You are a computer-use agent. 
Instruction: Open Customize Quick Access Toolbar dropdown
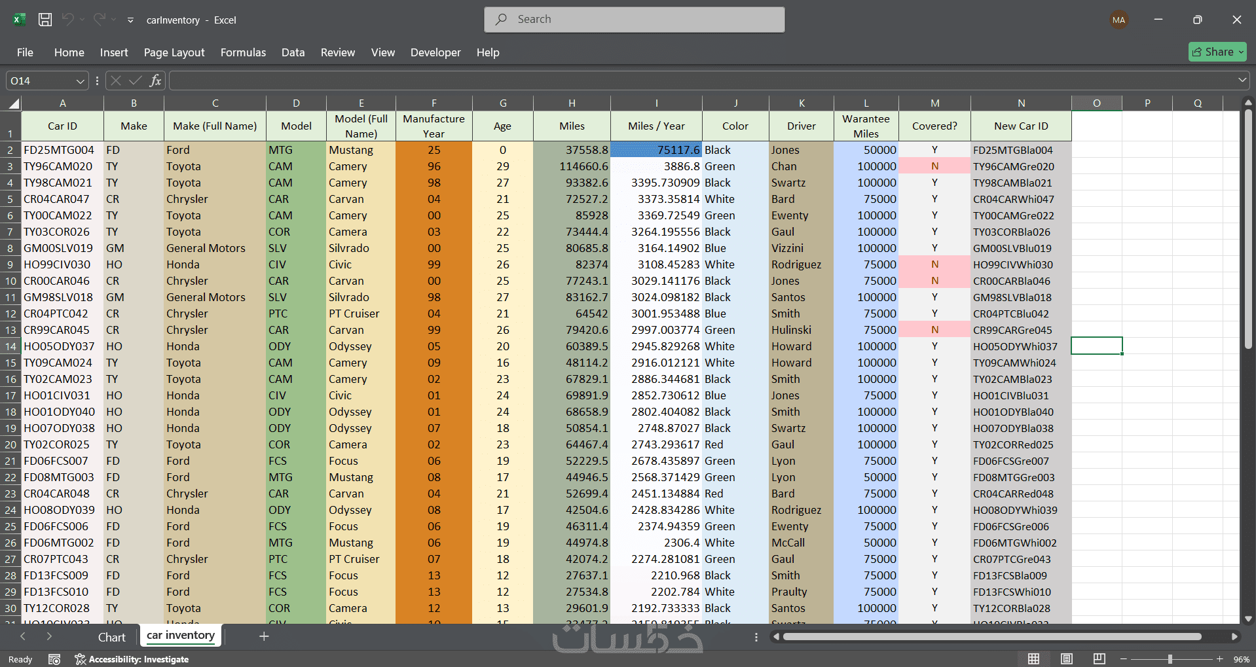coord(130,20)
